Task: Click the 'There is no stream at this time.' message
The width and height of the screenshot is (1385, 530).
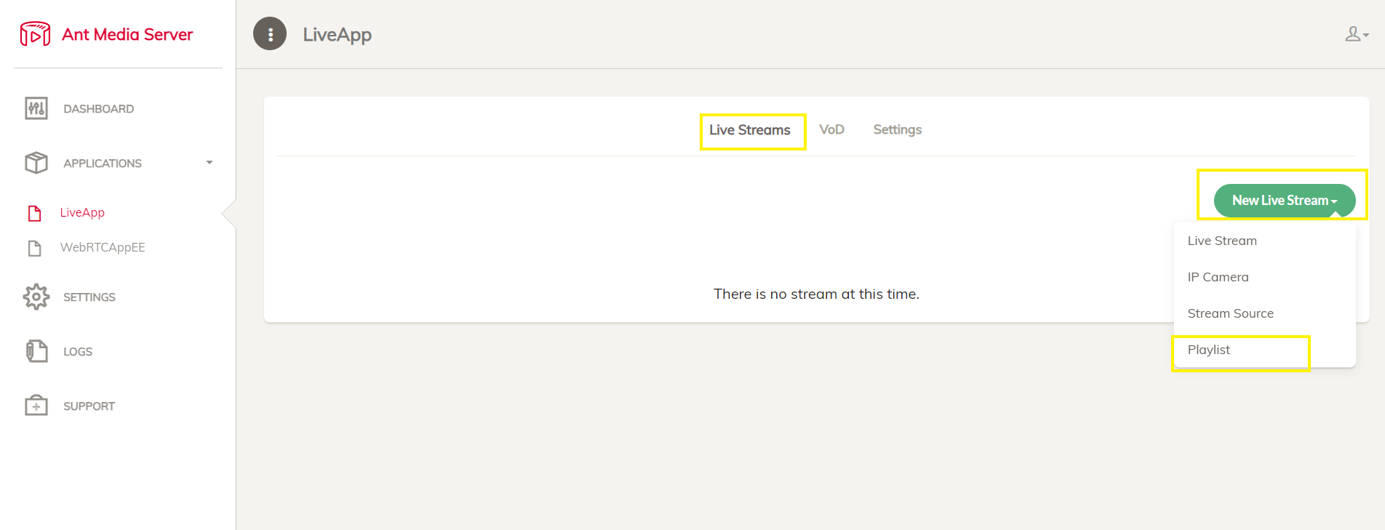Action: [x=816, y=294]
